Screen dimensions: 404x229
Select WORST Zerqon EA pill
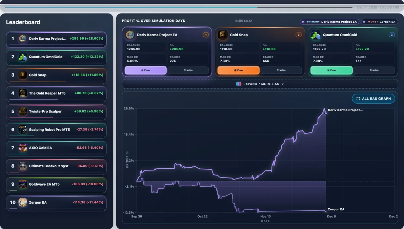[x=379, y=22]
